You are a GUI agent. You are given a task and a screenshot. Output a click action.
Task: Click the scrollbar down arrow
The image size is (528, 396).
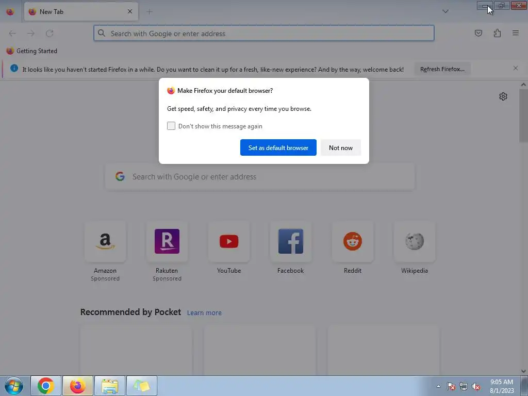tap(523, 371)
